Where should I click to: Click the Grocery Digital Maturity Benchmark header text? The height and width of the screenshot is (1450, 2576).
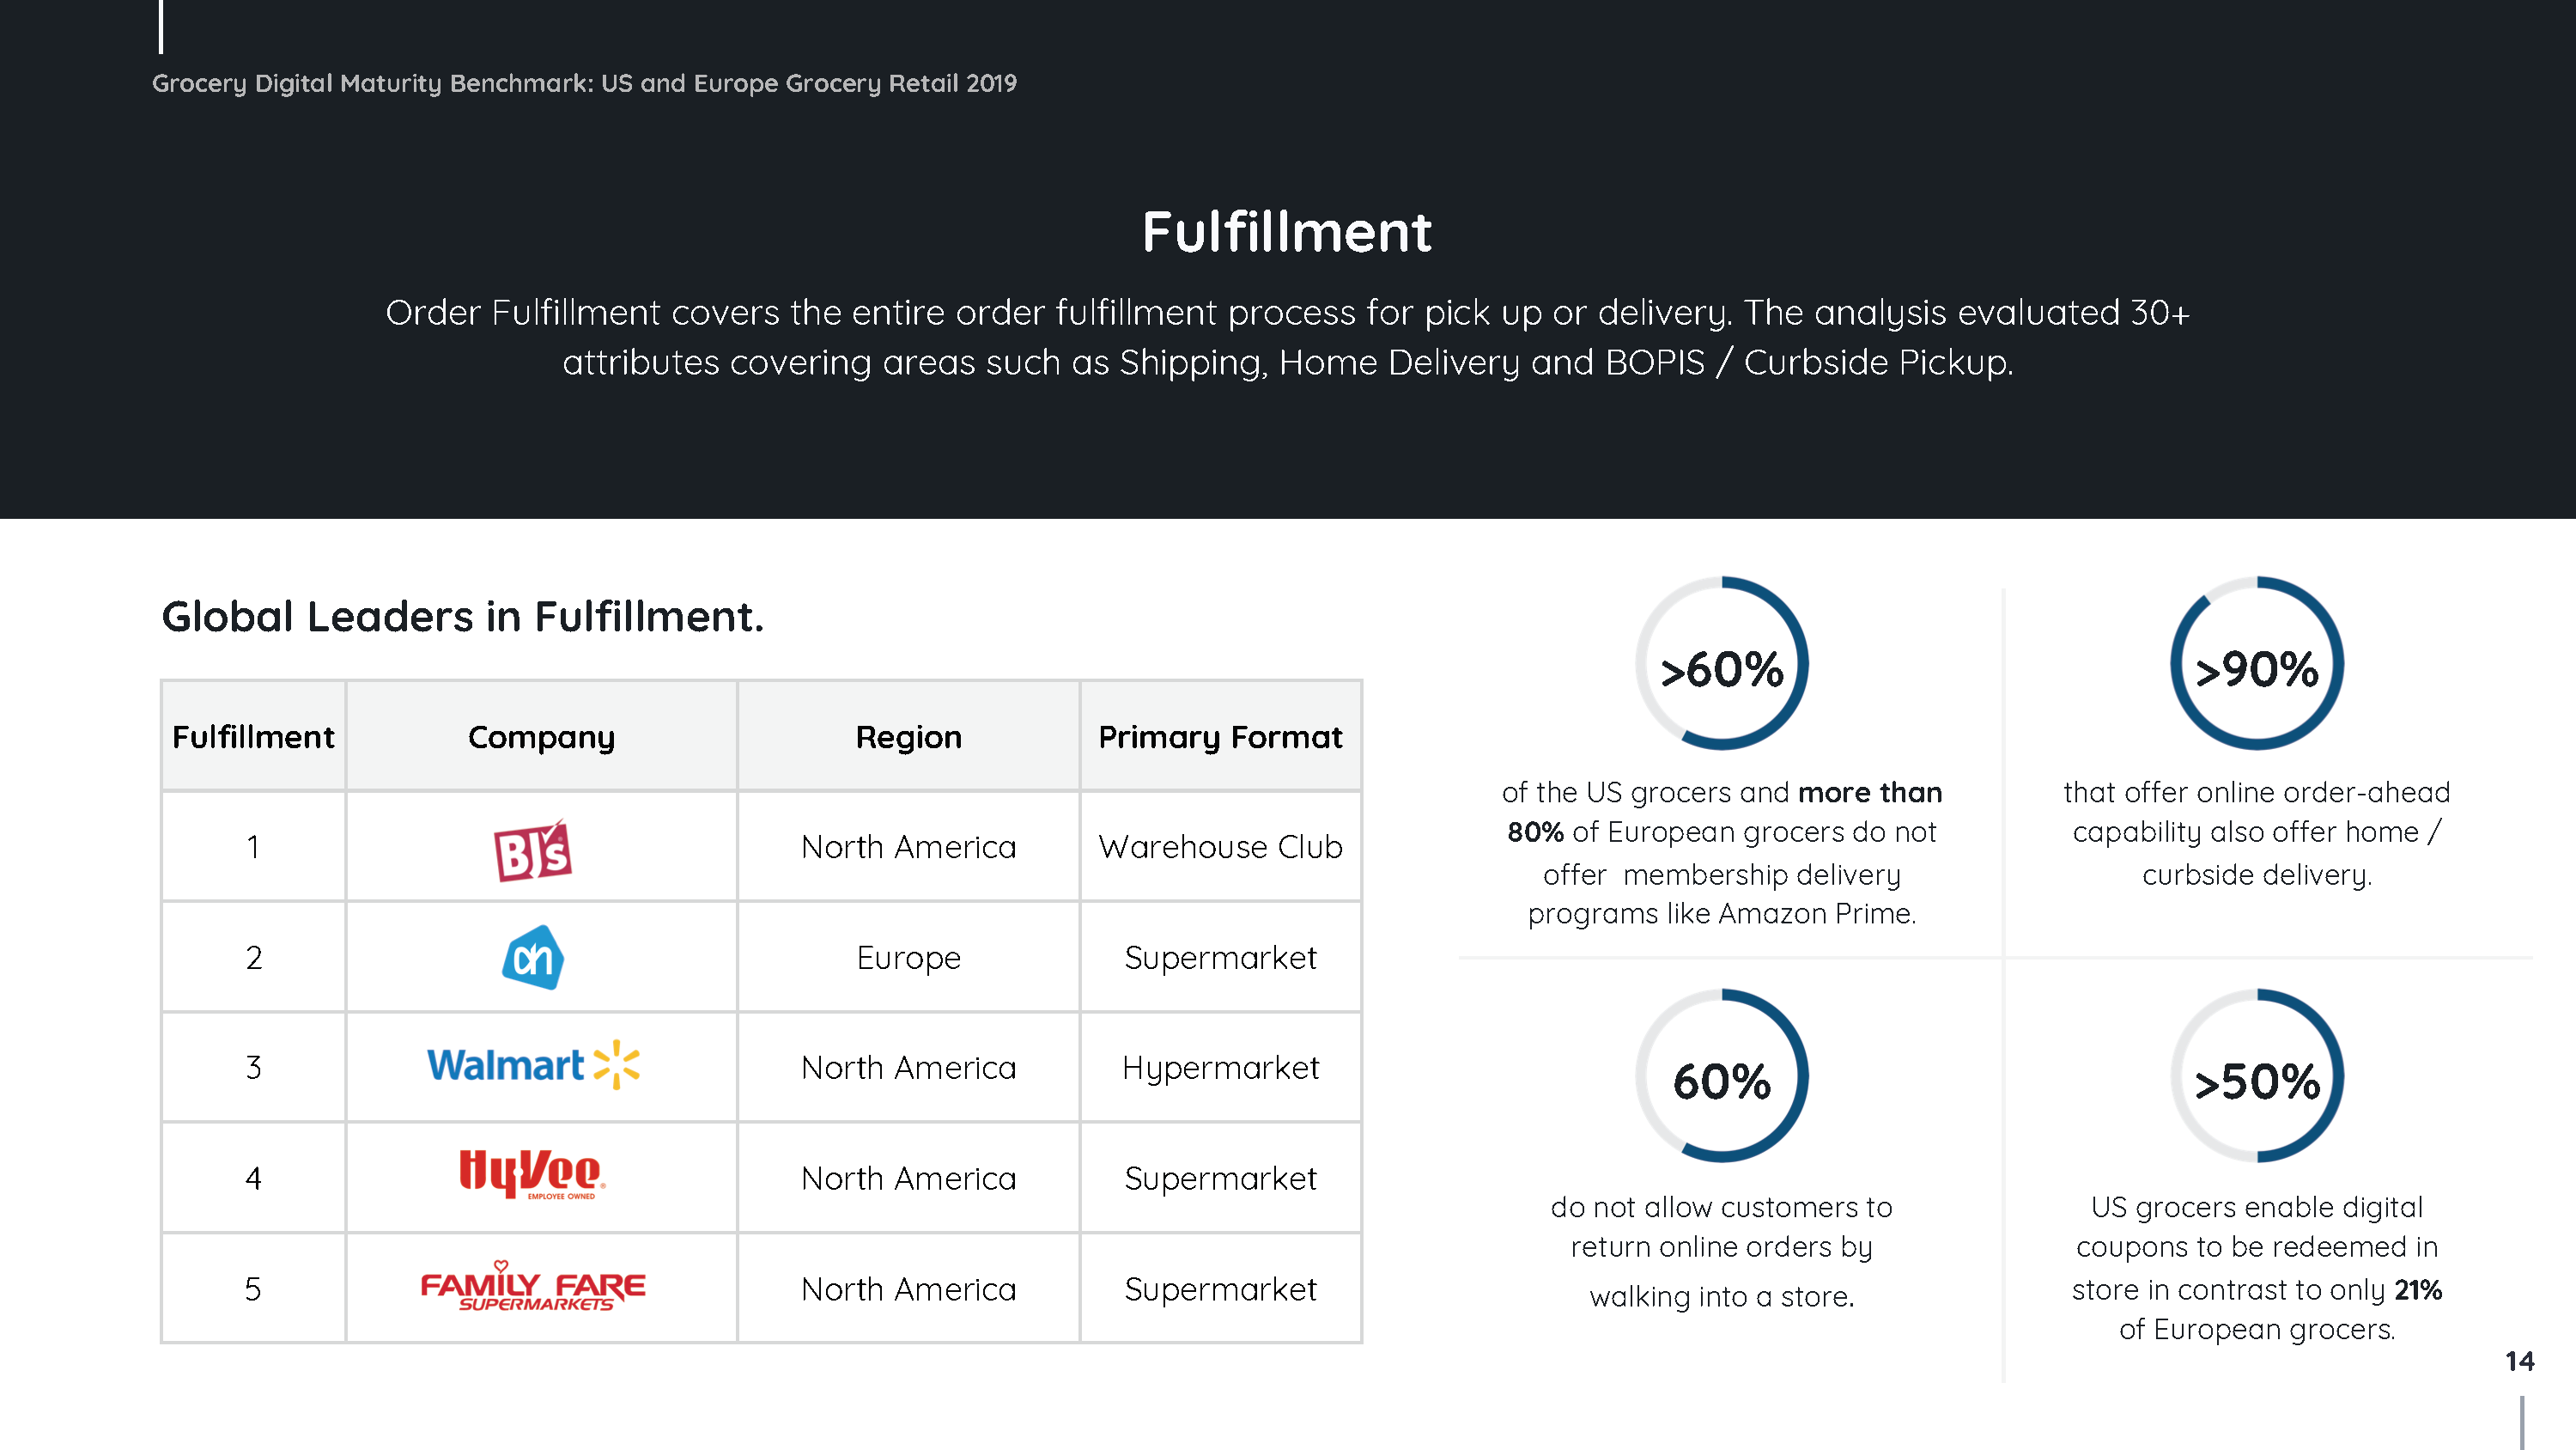pos(584,83)
